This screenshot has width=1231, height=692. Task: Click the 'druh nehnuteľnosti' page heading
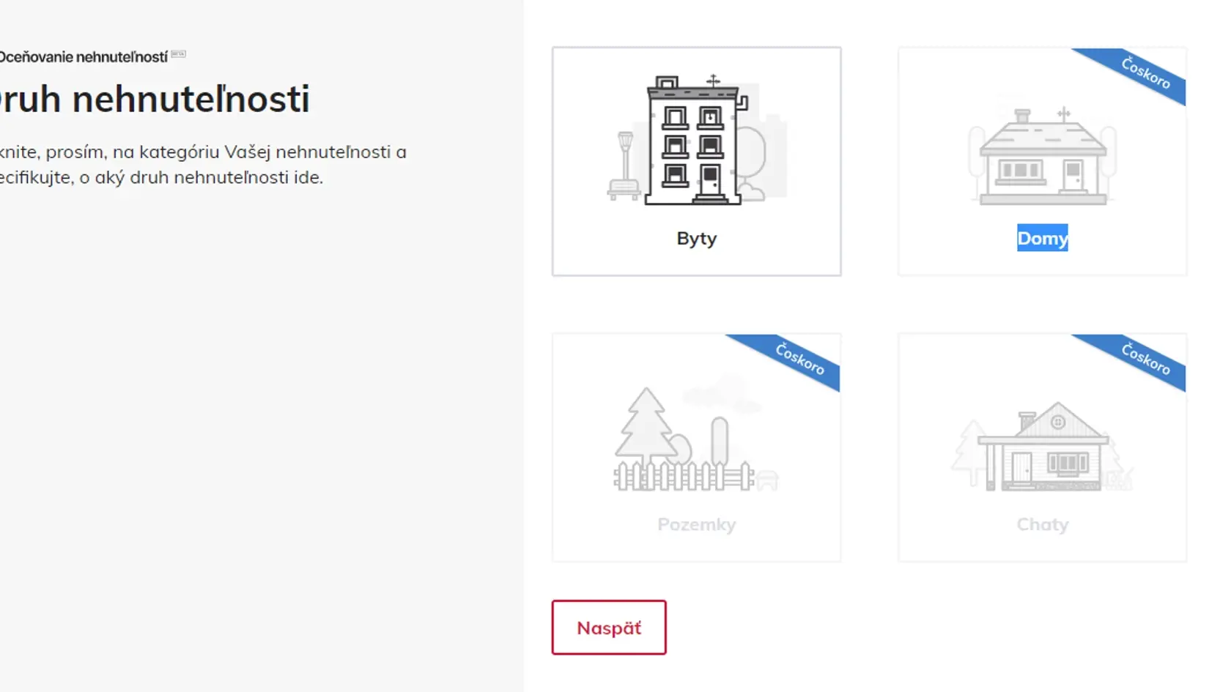pos(155,99)
